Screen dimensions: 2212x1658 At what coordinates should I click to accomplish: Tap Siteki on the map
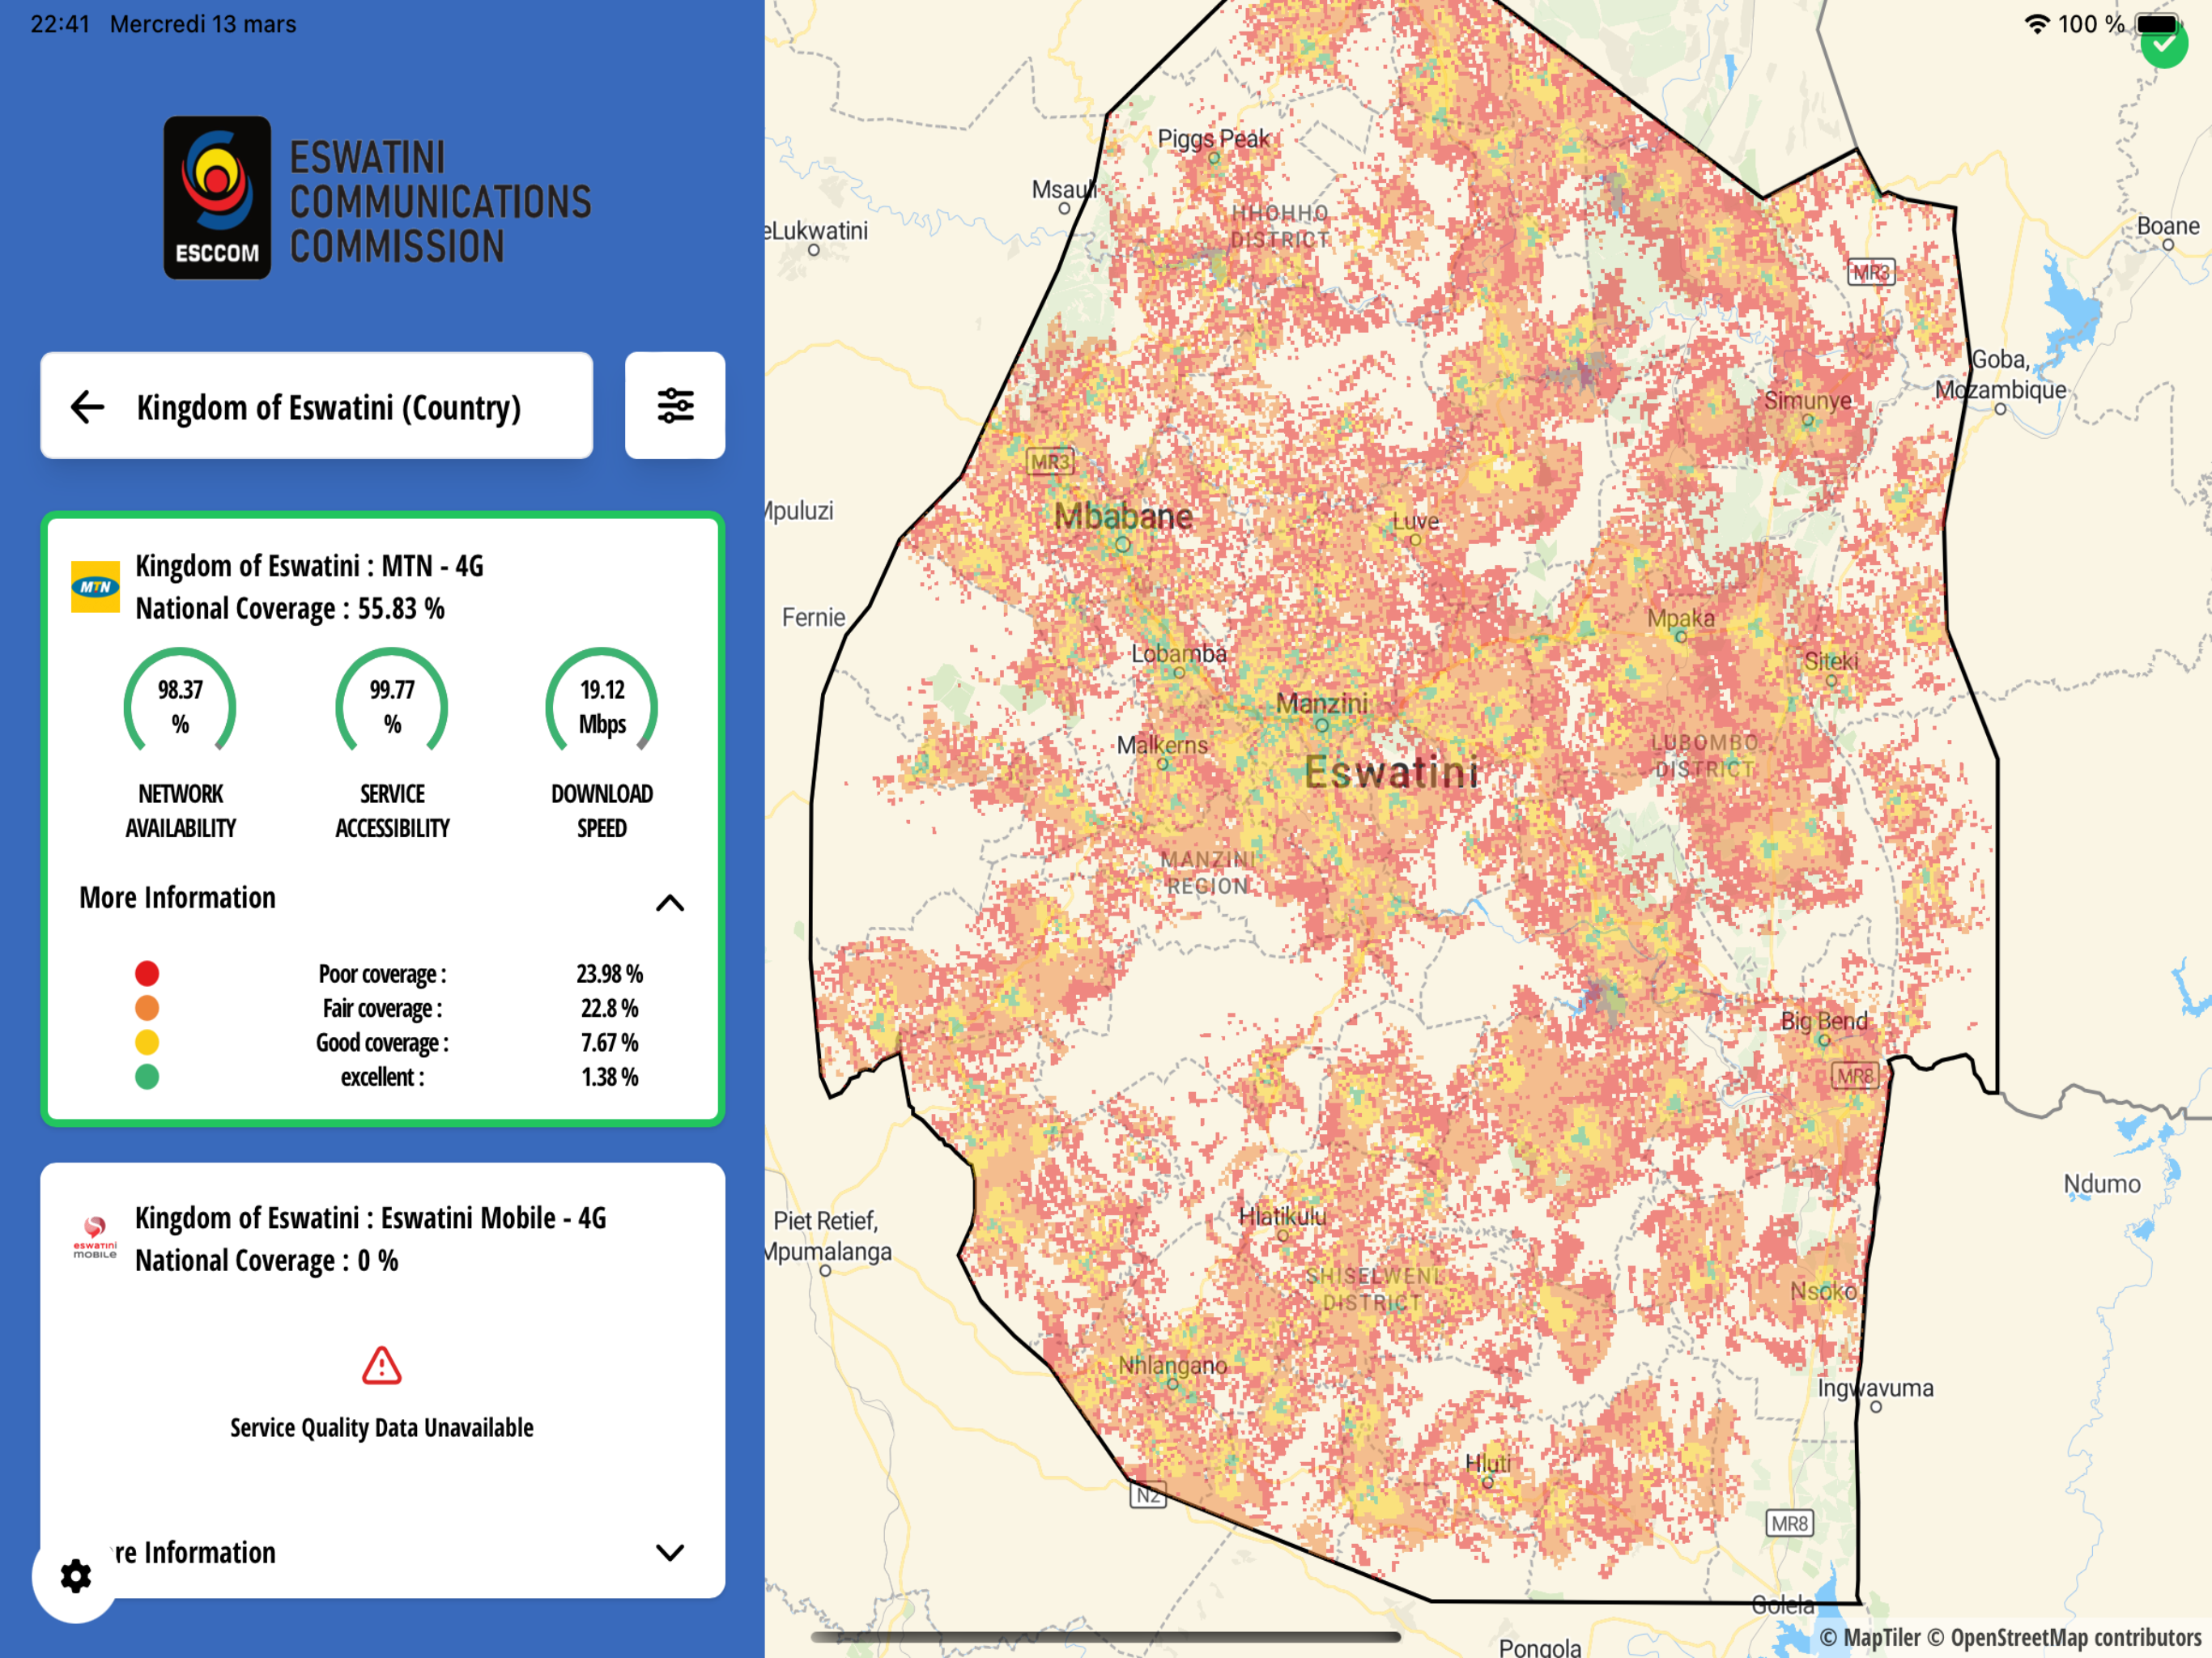(1831, 661)
